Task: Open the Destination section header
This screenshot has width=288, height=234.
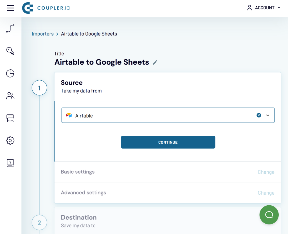Action: (x=79, y=217)
